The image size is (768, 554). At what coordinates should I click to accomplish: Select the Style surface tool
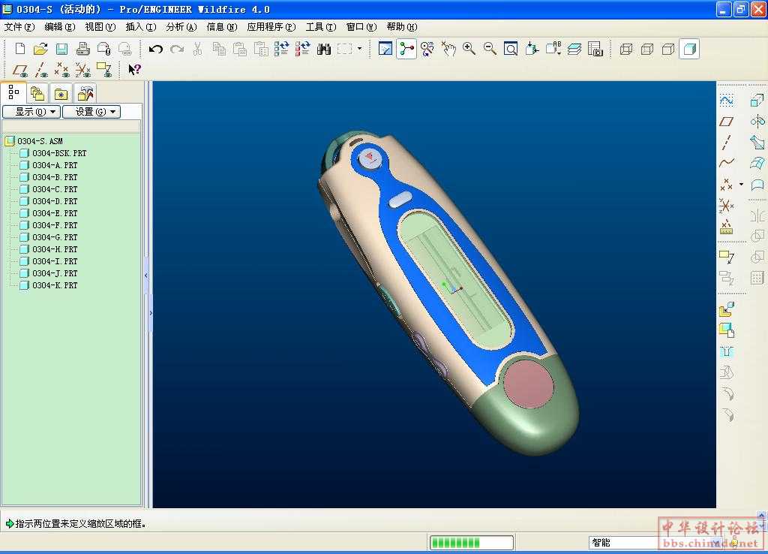757,185
